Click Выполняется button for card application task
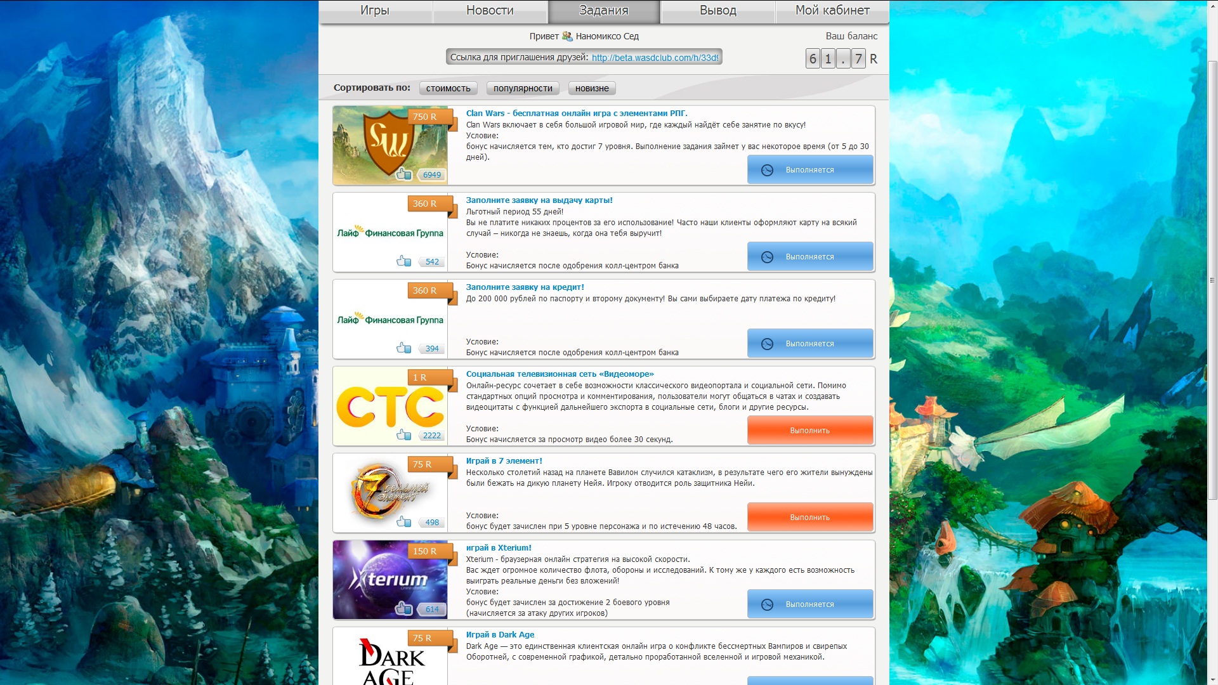The height and width of the screenshot is (685, 1218). point(810,256)
